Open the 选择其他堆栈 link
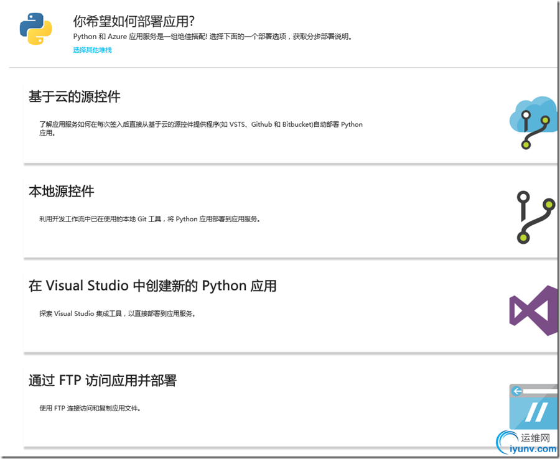The image size is (560, 459). [x=92, y=50]
